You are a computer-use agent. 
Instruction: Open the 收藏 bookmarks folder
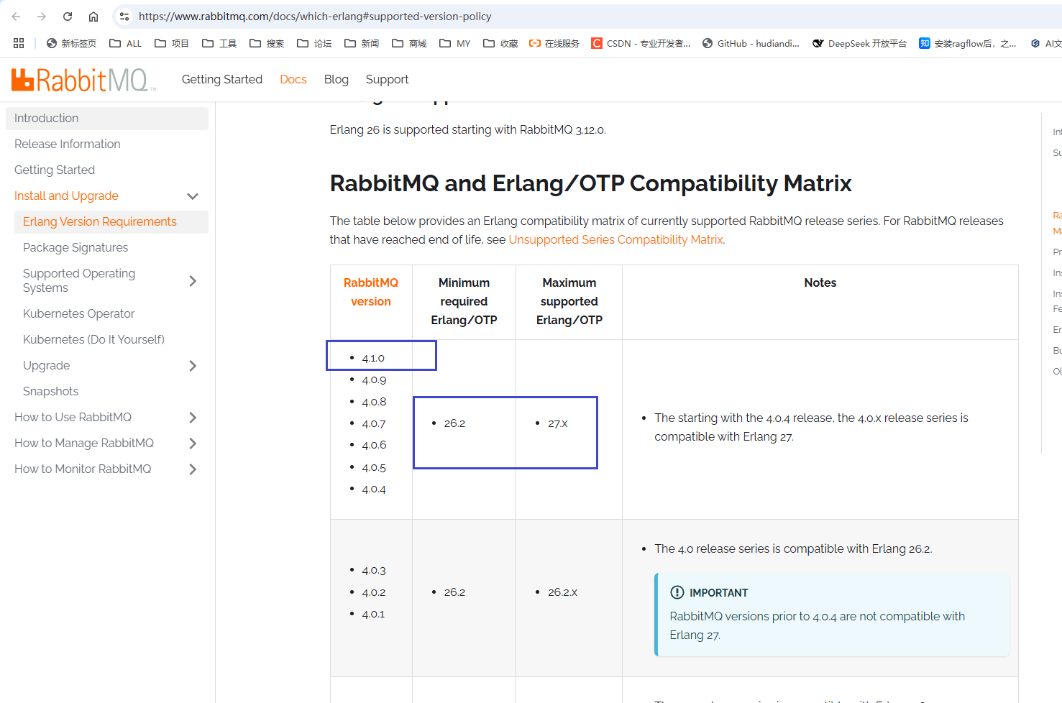500,43
